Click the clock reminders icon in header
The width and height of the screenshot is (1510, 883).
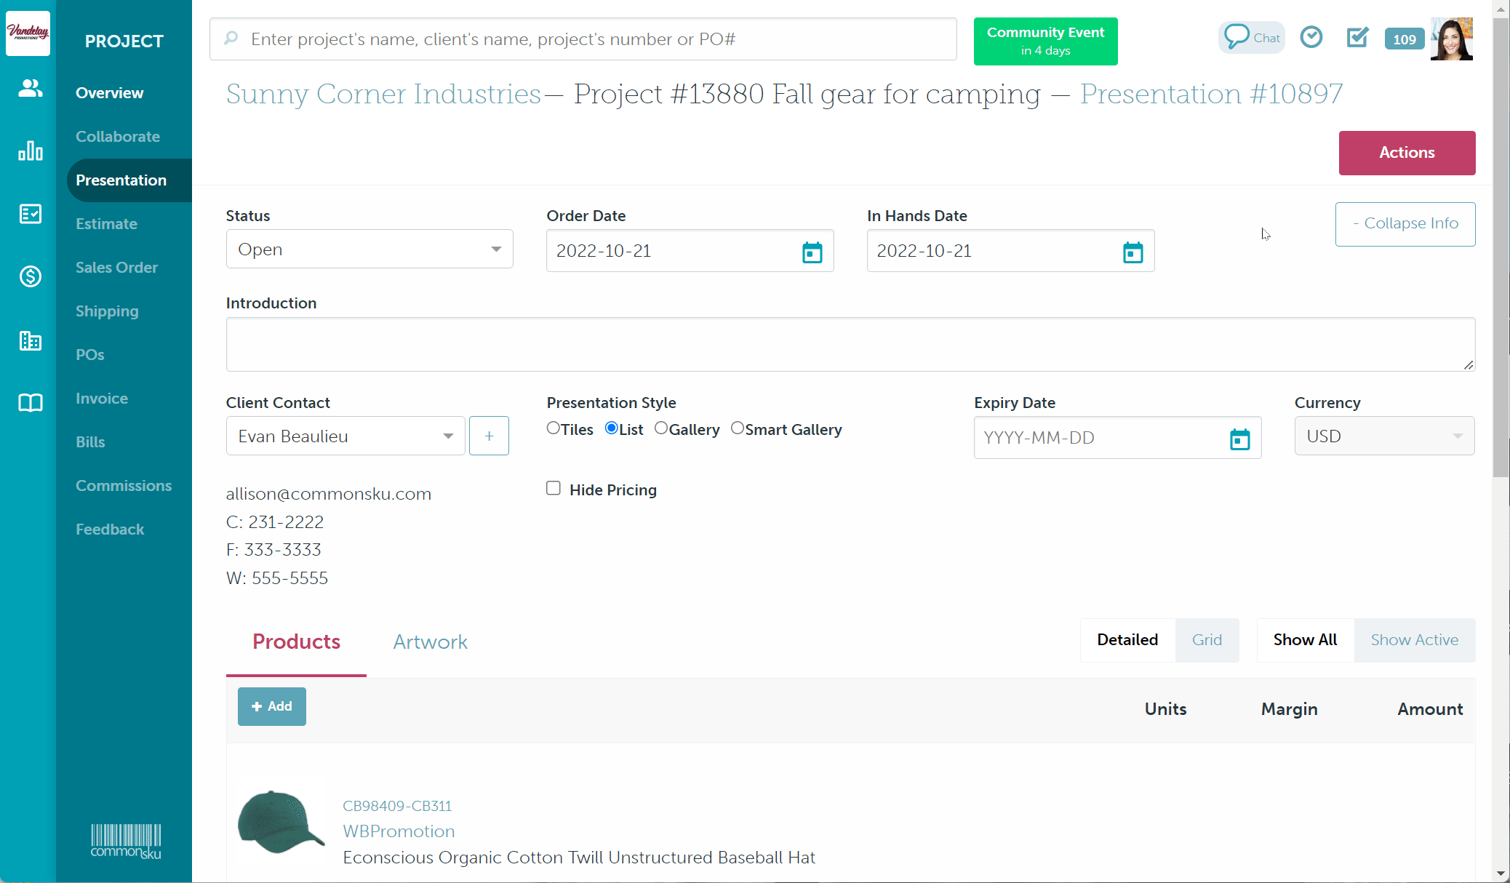point(1311,37)
